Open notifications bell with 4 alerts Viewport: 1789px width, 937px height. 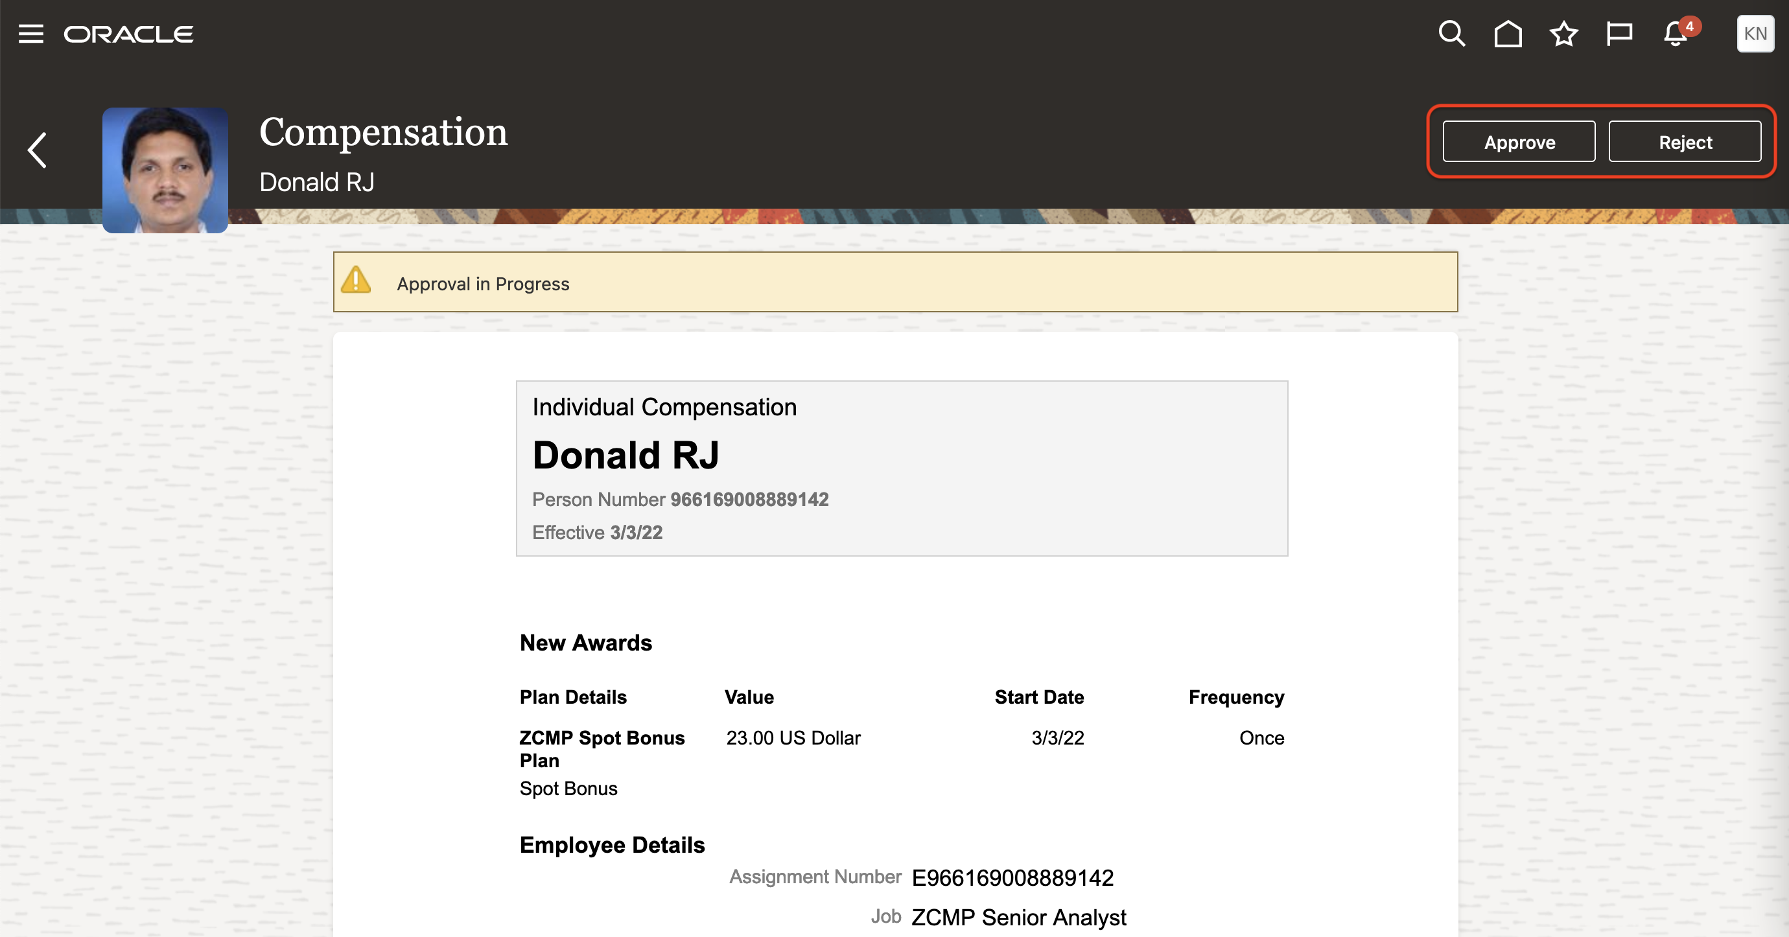tap(1676, 33)
